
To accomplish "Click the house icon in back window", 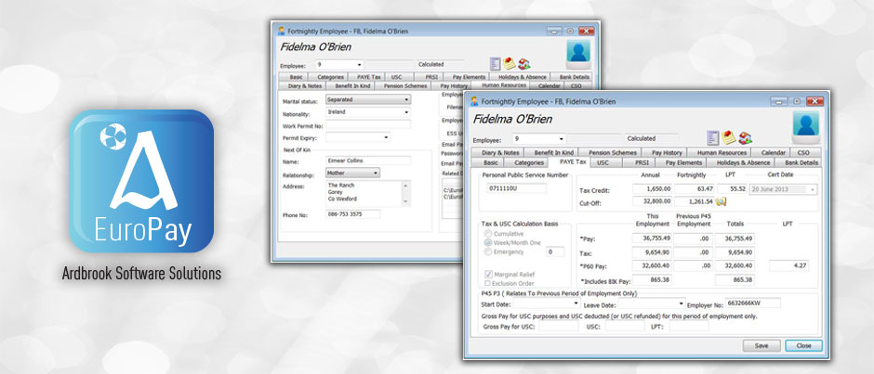I will [x=524, y=63].
